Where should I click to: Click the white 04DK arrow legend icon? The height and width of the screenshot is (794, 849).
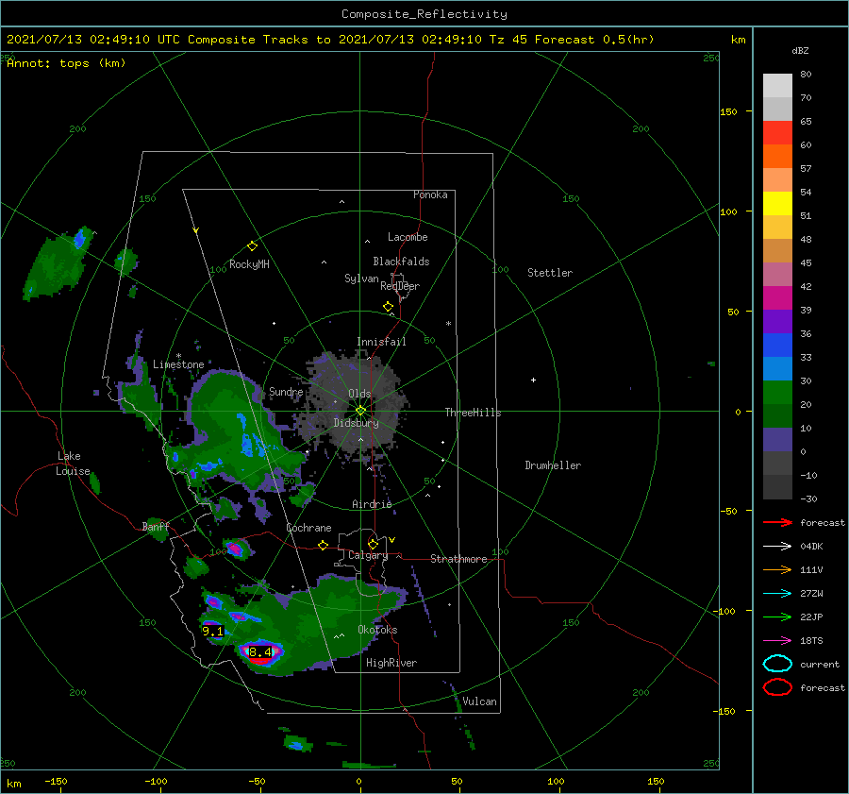pyautogui.click(x=777, y=546)
